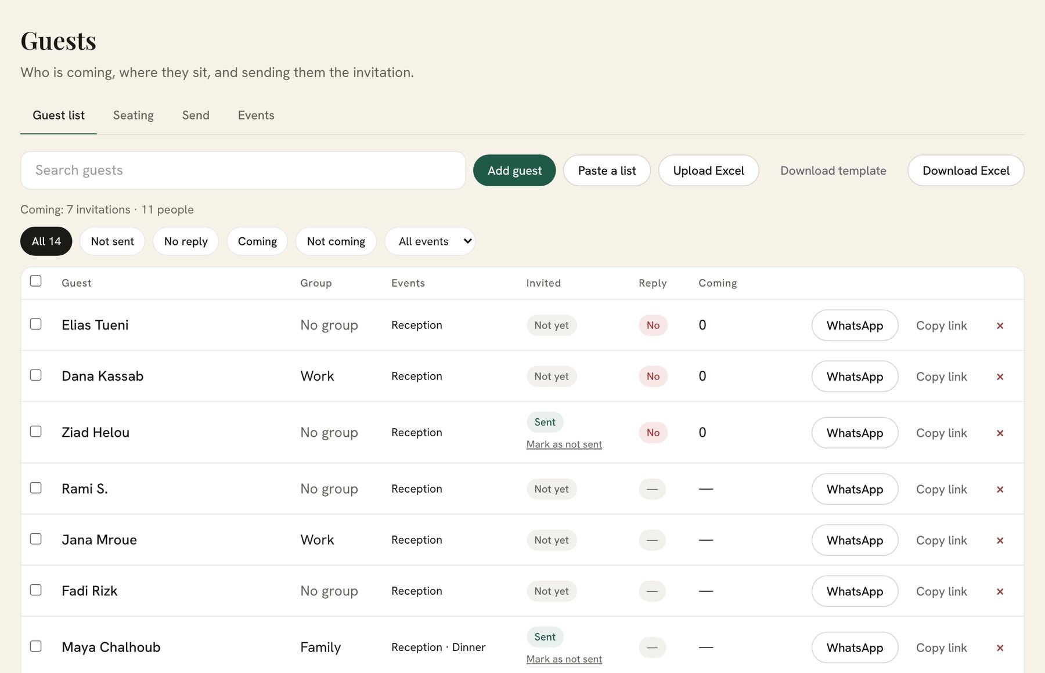The width and height of the screenshot is (1045, 673).
Task: Delete Dana Kassab using the X icon
Action: (1000, 377)
